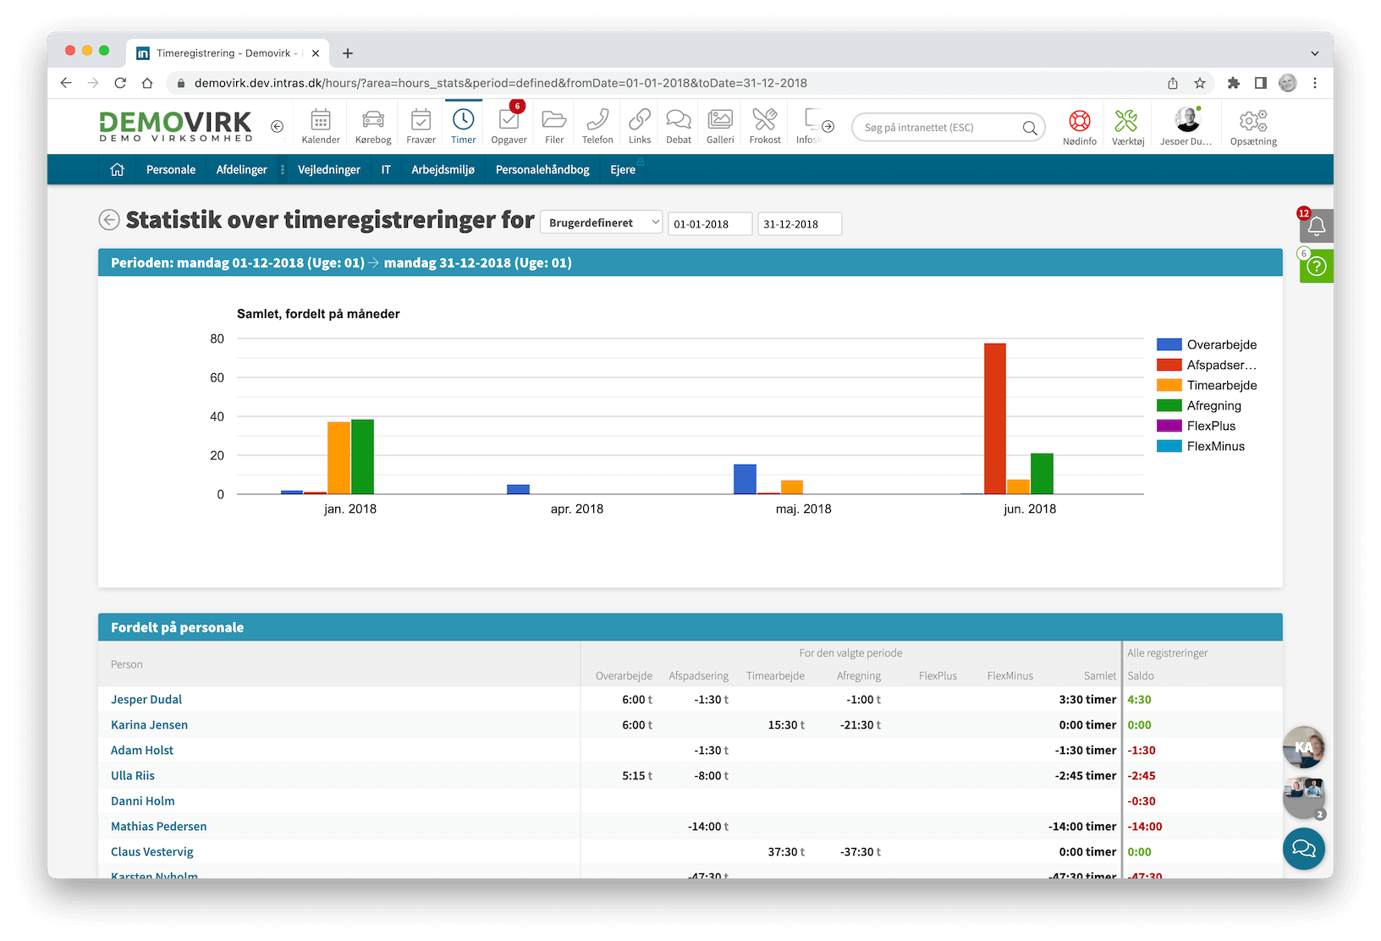1381x941 pixels.
Task: Click the Saldo value 4:30 for Jesper Dudal
Action: [x=1139, y=699]
